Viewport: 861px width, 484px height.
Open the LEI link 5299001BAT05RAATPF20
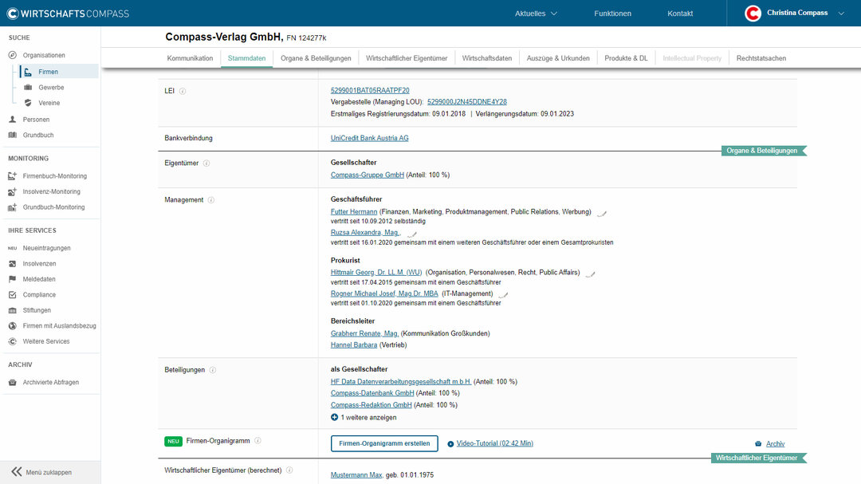[x=370, y=91]
